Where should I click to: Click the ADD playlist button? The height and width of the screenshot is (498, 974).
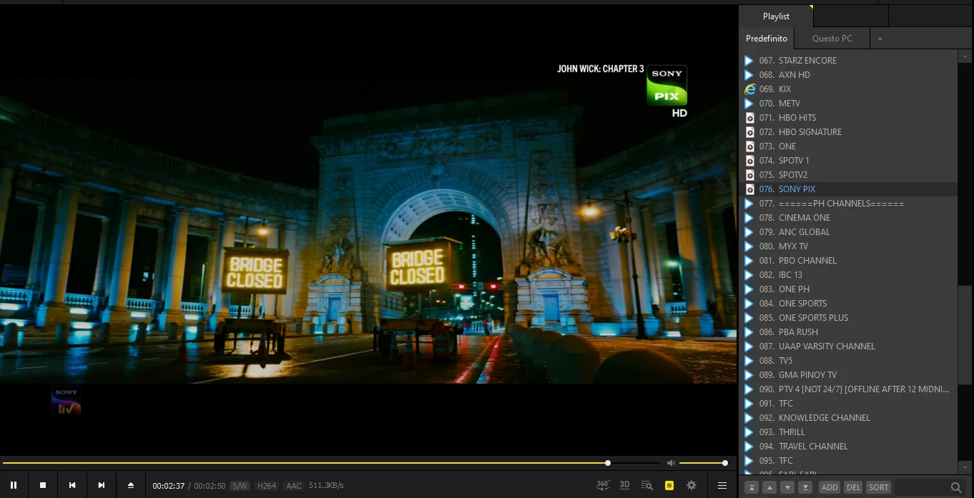[830, 487]
